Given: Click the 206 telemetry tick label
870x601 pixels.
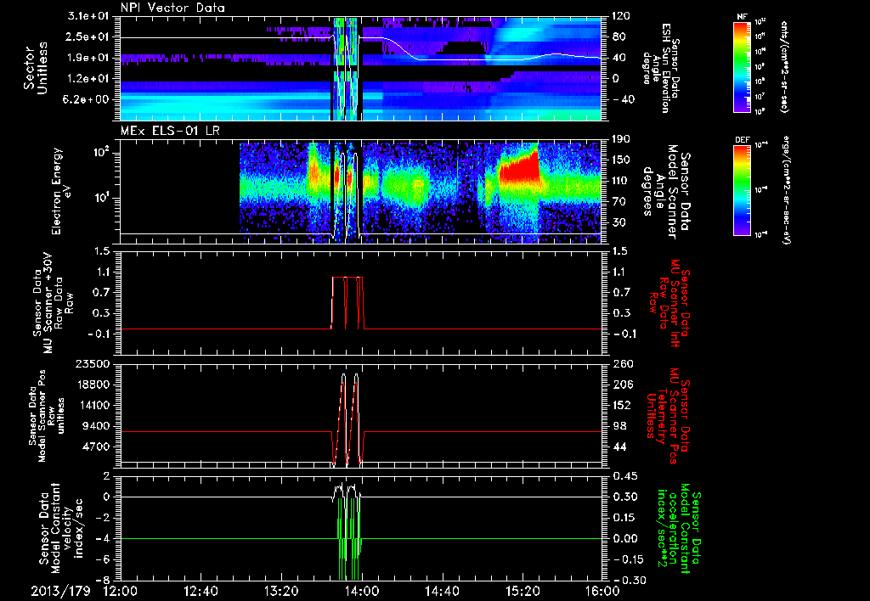Looking at the screenshot, I should tap(621, 385).
